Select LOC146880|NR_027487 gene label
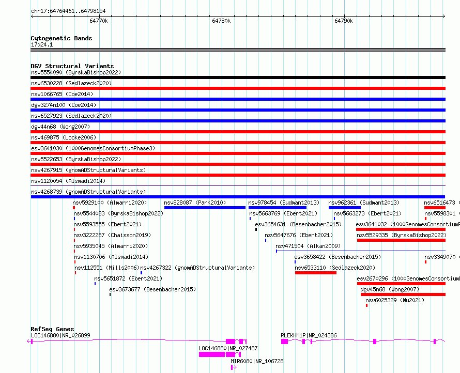This screenshot has width=460, height=373. 228,348
